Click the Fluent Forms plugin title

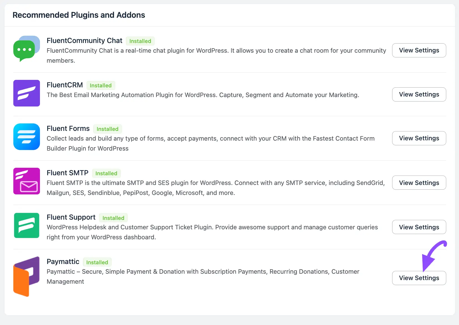pos(68,128)
